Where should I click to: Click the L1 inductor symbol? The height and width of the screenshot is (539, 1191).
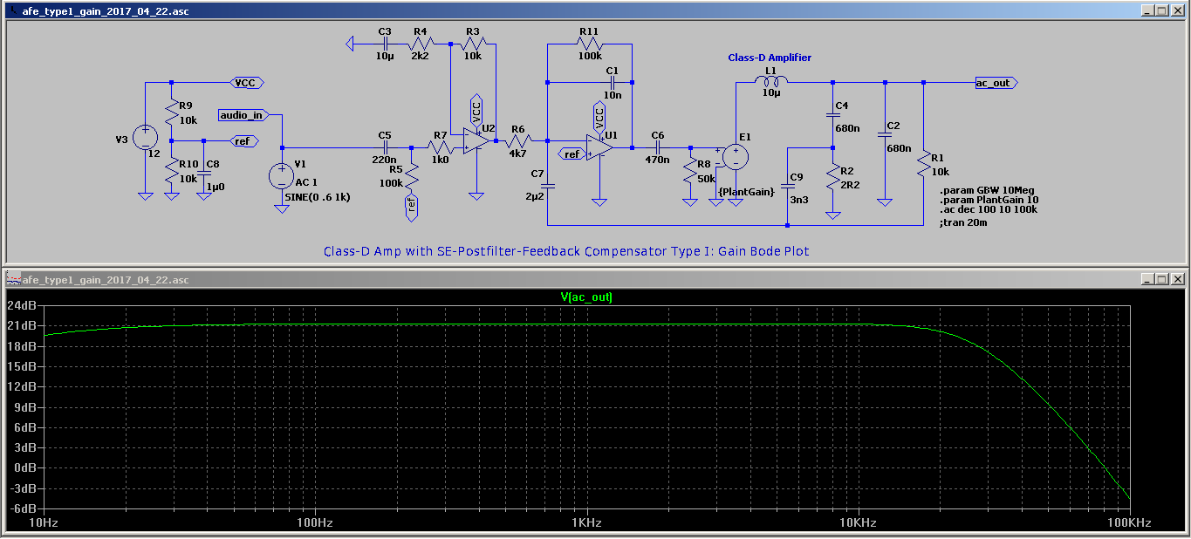tap(771, 82)
